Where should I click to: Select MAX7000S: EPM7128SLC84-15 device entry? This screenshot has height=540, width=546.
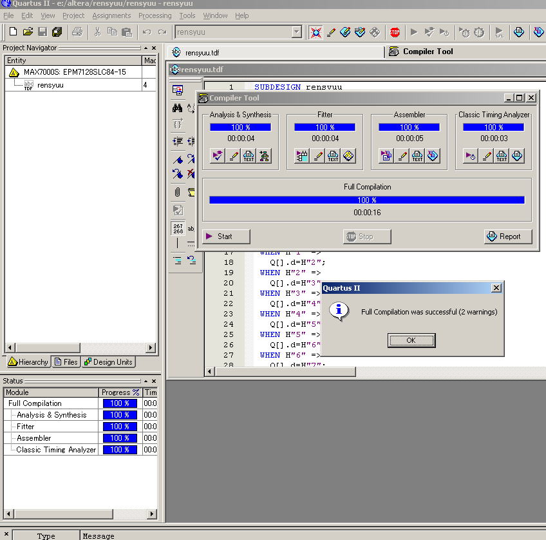(x=75, y=72)
